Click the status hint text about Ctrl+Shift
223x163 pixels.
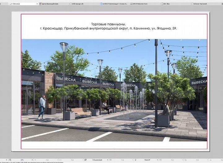coord(32,162)
